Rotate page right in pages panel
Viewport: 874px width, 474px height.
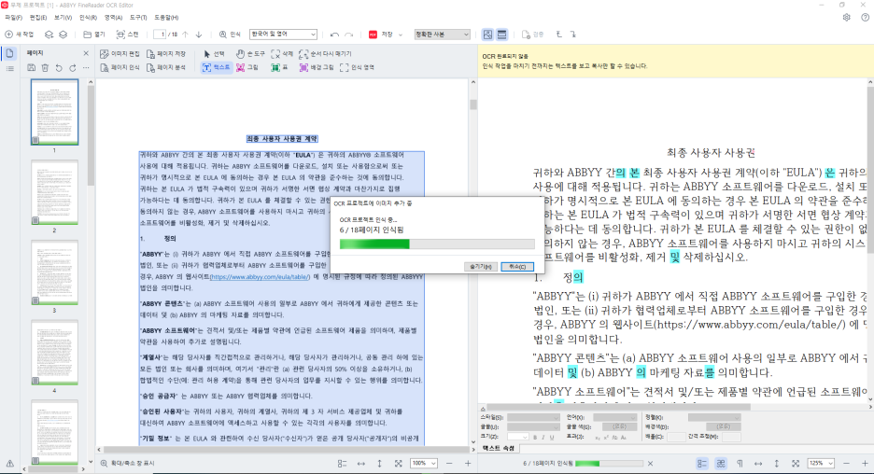click(73, 68)
